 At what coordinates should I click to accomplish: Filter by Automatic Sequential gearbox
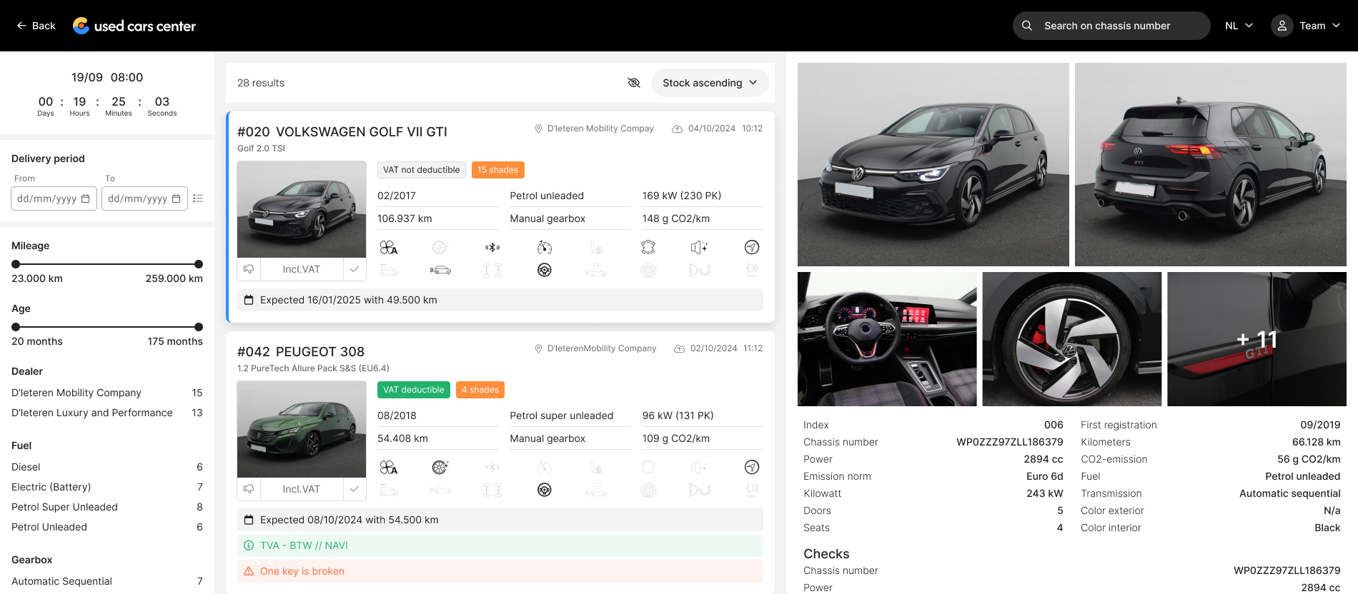tap(107, 581)
